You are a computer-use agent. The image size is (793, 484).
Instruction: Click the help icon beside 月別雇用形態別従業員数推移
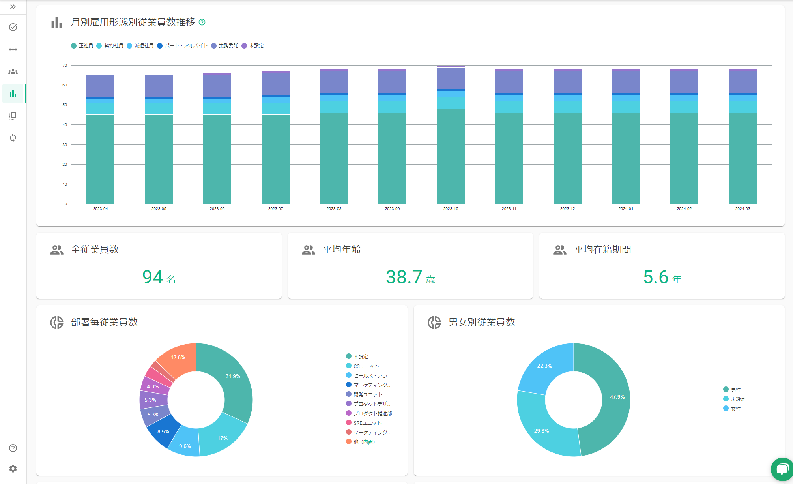pyautogui.click(x=202, y=22)
